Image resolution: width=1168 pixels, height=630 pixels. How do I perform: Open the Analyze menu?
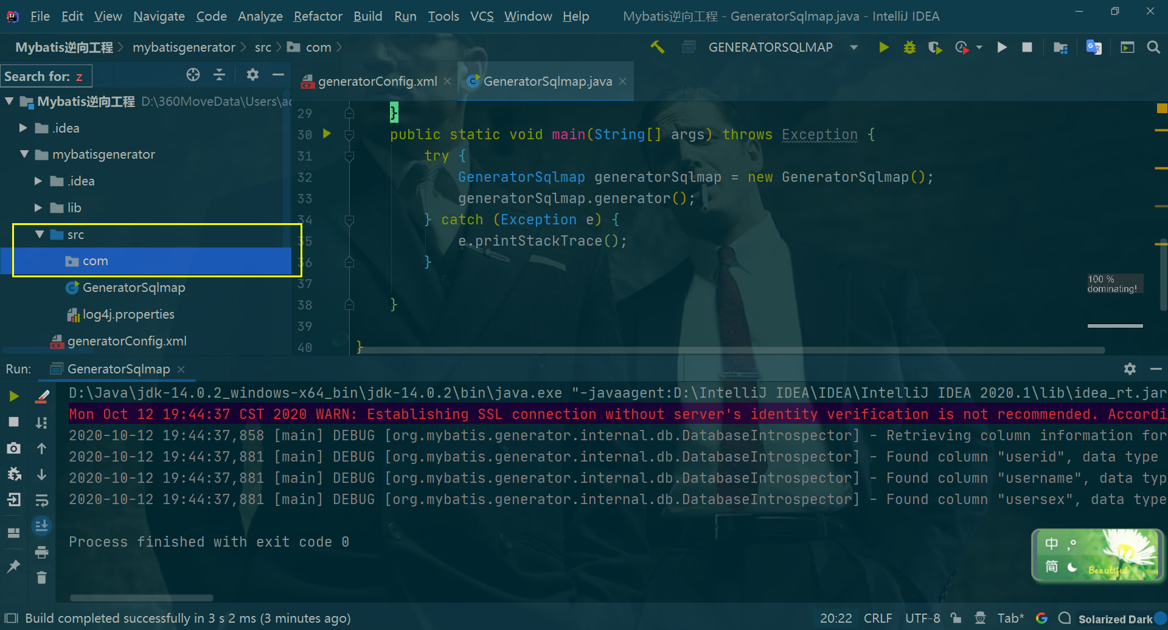260,16
